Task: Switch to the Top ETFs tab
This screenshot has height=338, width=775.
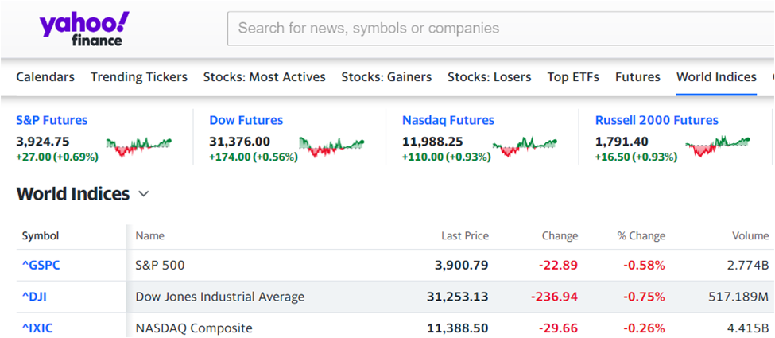Action: pos(573,77)
